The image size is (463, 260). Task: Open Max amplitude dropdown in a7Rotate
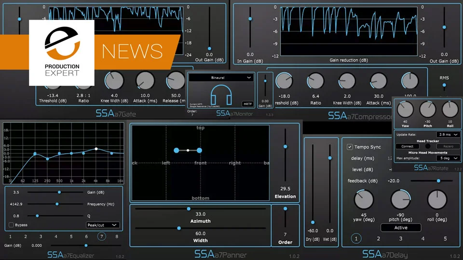tap(448, 158)
